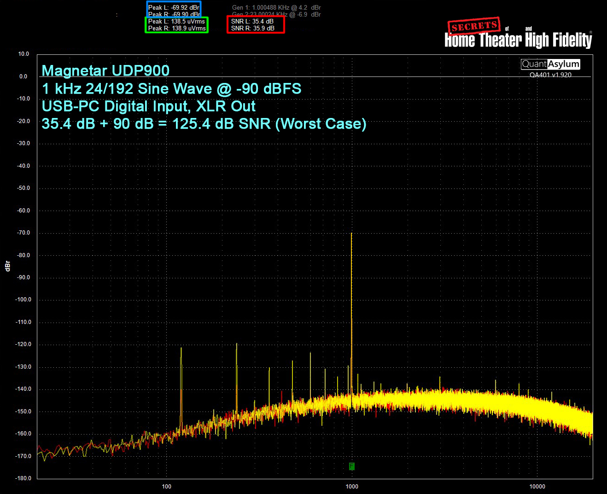Click the -30.0 y-axis tick label
The height and width of the screenshot is (494, 607).
tap(23, 143)
